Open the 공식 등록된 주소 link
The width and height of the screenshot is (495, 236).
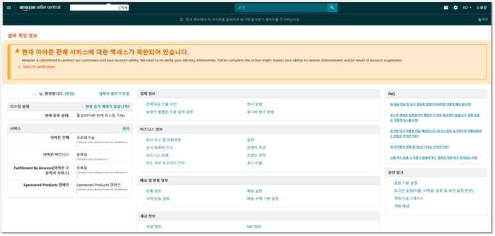[x=159, y=148]
